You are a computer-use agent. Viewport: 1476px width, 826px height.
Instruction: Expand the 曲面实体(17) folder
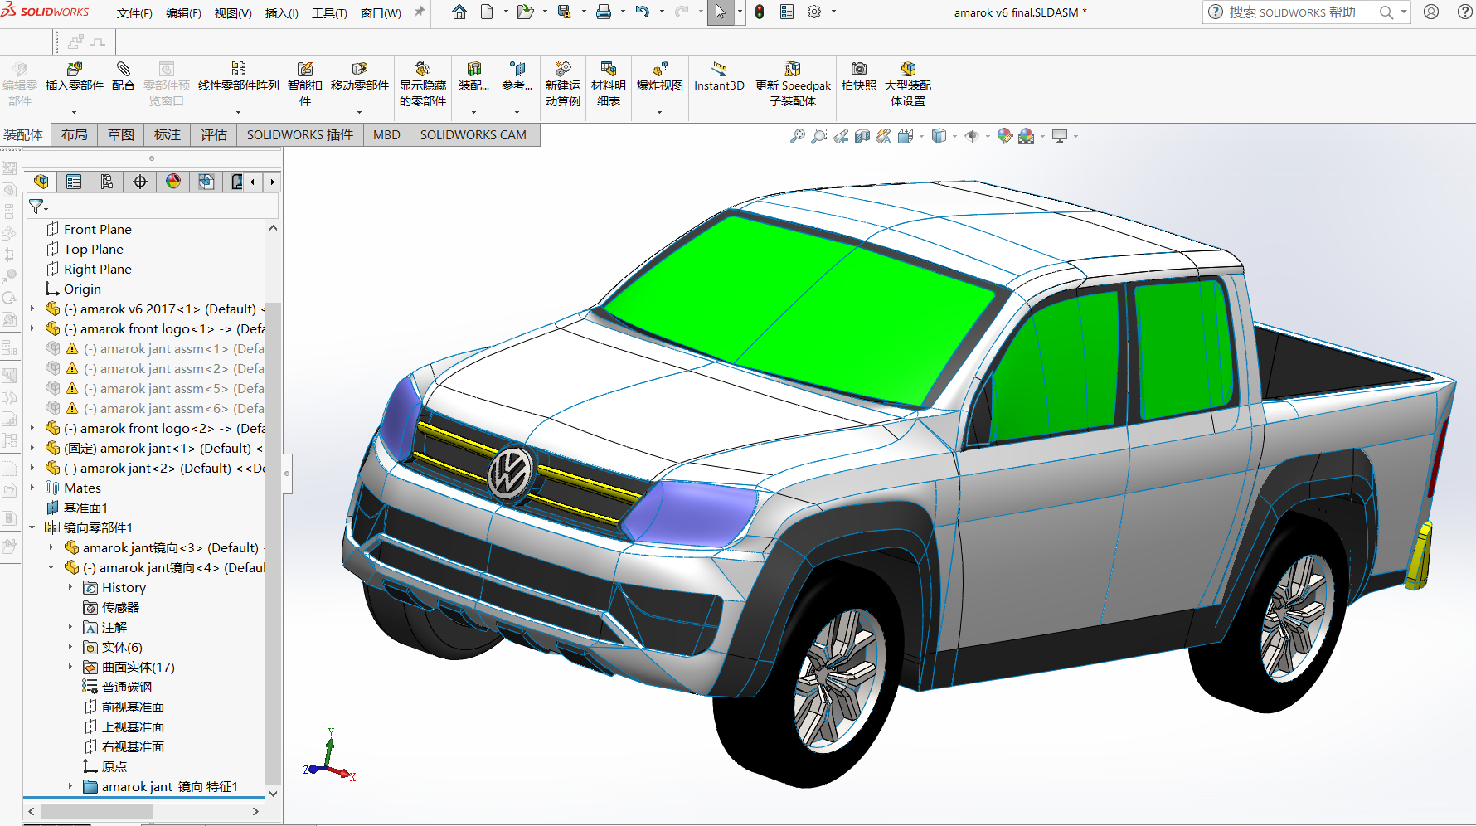70,667
